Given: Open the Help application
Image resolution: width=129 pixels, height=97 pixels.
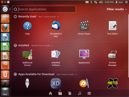Looking at the screenshot, I should tap(27, 26).
